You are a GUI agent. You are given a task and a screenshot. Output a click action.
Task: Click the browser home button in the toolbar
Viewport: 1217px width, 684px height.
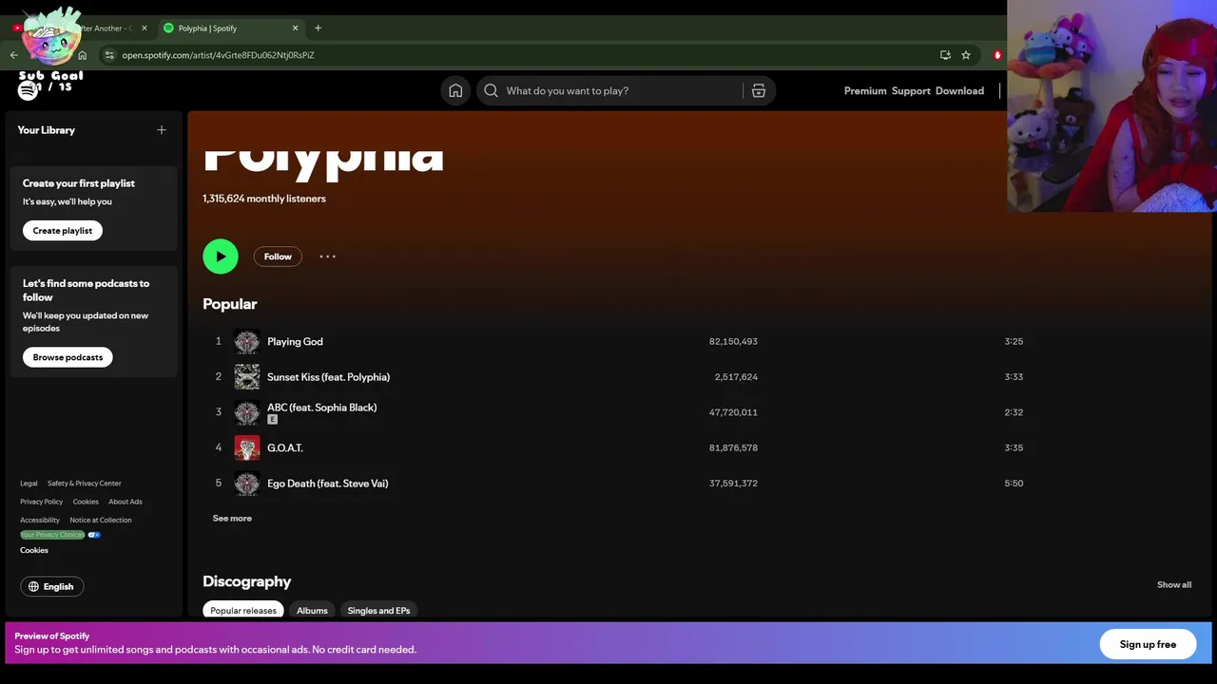click(x=82, y=55)
